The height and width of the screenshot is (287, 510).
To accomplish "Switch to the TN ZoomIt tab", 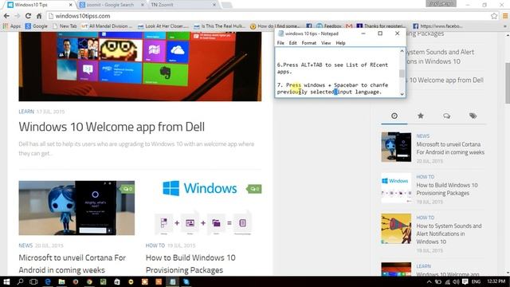I will (x=182, y=5).
